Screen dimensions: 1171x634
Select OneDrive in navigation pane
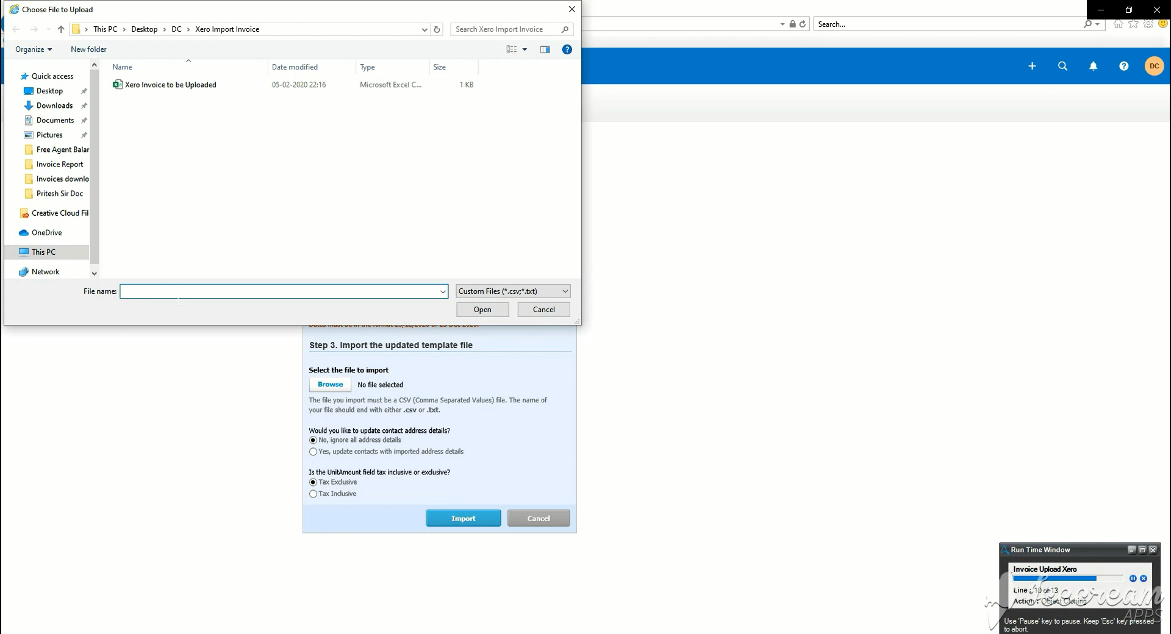[41, 232]
